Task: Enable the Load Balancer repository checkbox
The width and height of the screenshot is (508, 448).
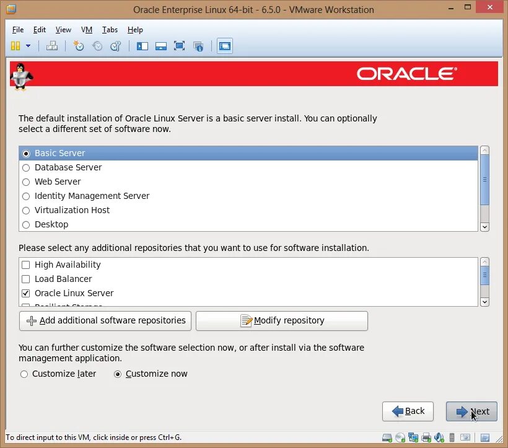Action: [25, 279]
